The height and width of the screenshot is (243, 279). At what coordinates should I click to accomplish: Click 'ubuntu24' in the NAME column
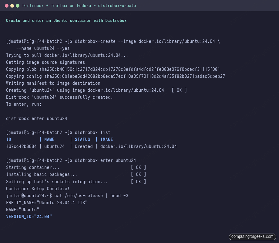tap(54, 146)
